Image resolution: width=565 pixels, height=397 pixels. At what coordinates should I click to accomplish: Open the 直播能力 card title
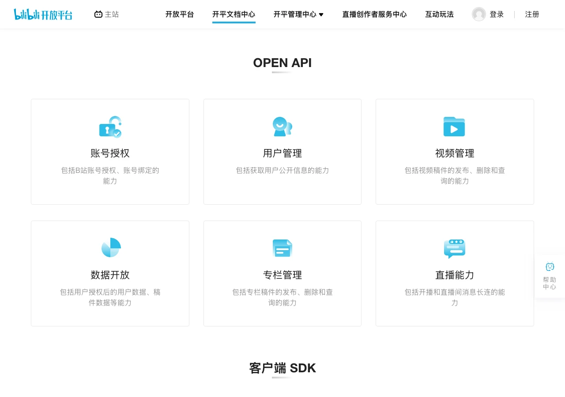455,275
